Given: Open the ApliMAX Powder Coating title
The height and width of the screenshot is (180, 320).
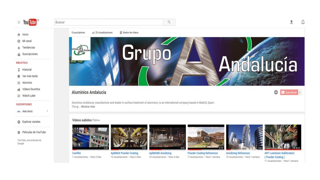Looking at the screenshot, I should 125,153.
